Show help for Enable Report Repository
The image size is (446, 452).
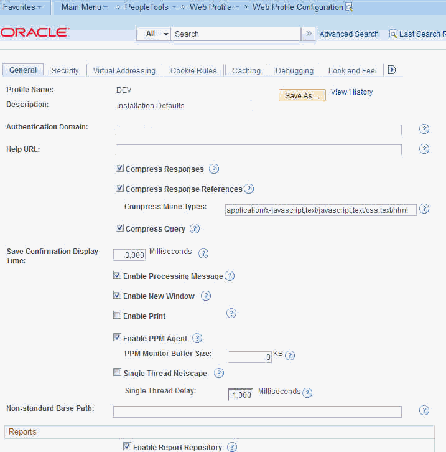(232, 447)
